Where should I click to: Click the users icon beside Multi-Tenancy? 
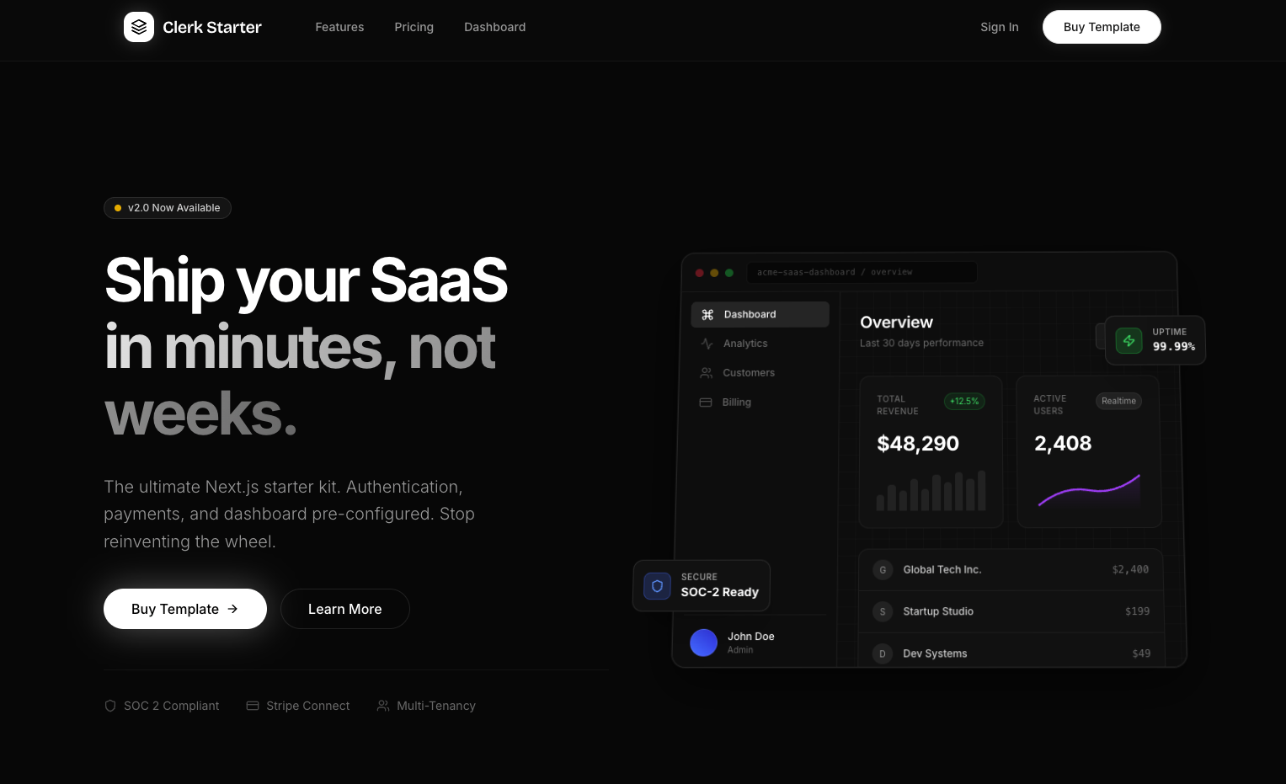pyautogui.click(x=383, y=706)
